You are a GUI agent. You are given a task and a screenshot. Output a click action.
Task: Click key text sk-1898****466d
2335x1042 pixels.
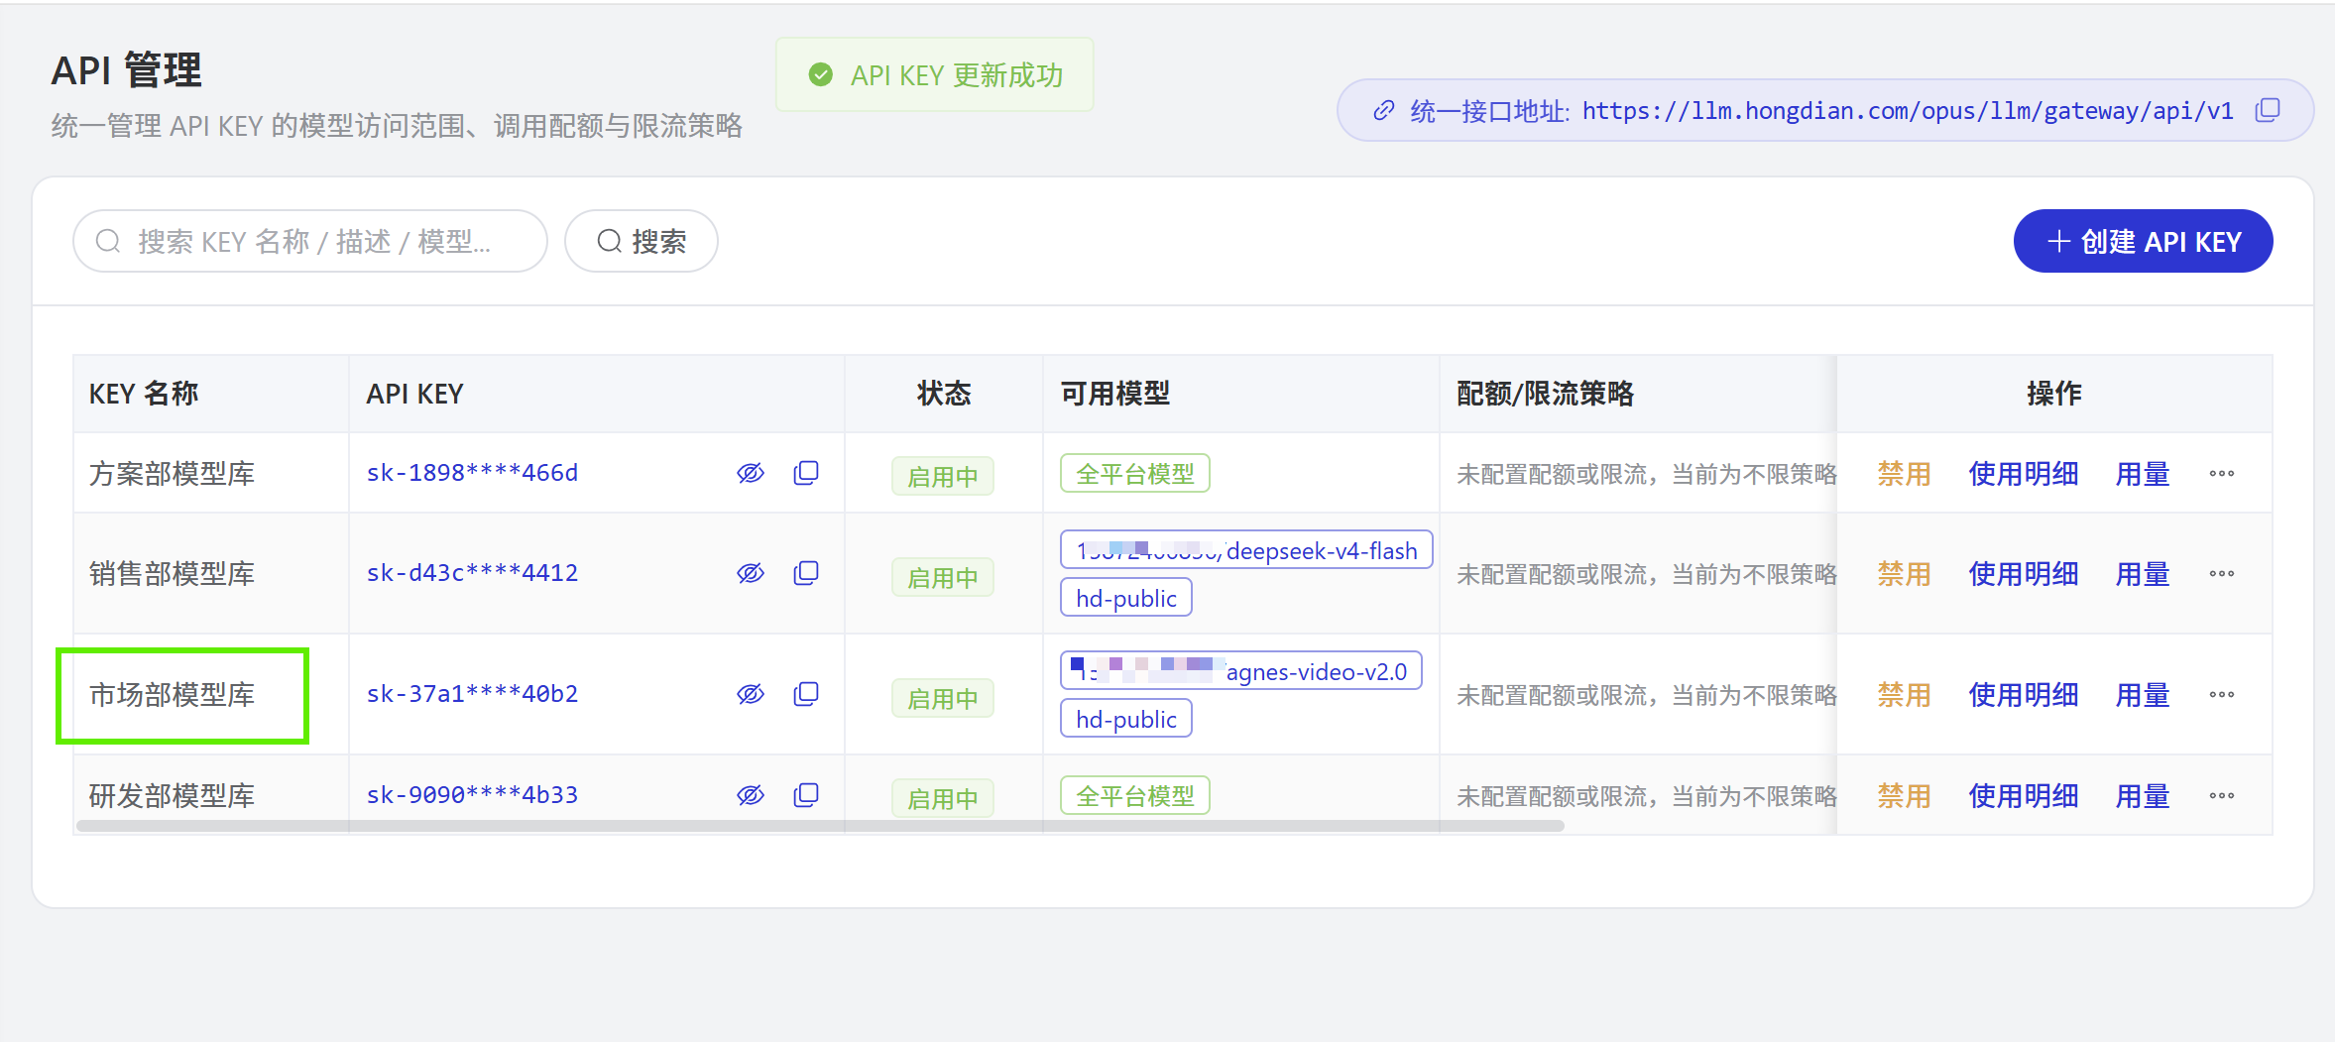pos(472,473)
